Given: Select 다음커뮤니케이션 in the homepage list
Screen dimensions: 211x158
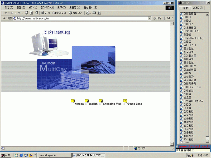Looking at the screenshot, I should (x=194, y=38).
